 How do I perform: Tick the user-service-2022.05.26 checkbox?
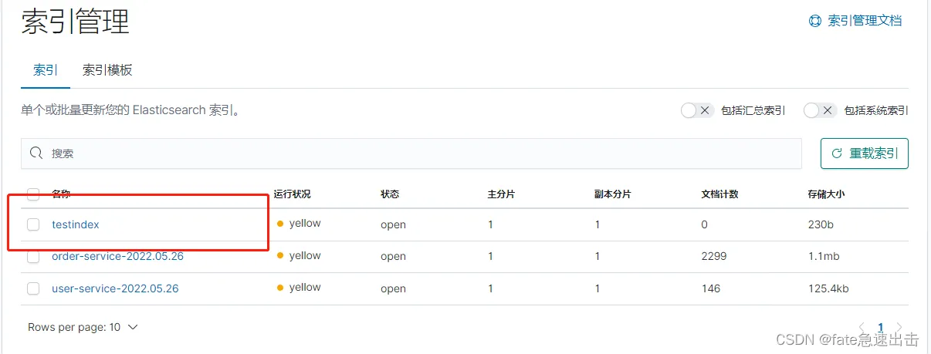point(33,288)
